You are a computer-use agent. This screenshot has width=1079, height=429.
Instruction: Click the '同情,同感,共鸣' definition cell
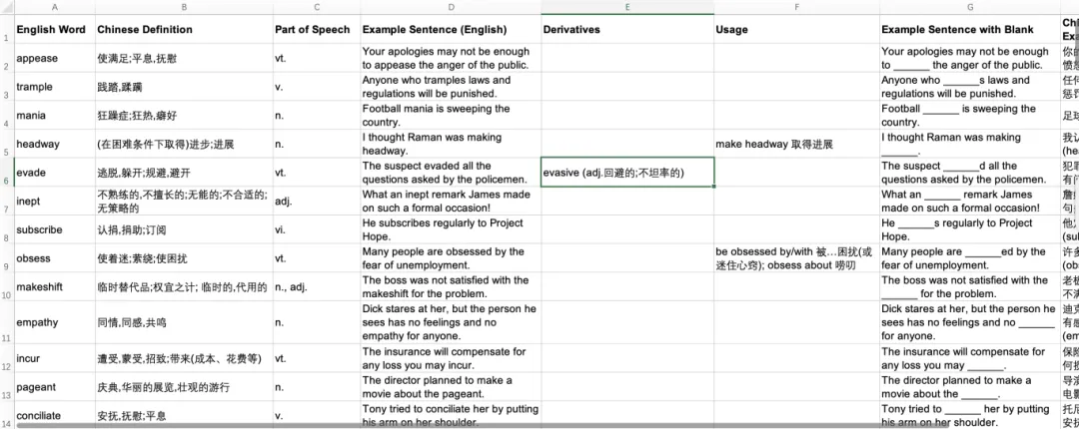[184, 322]
